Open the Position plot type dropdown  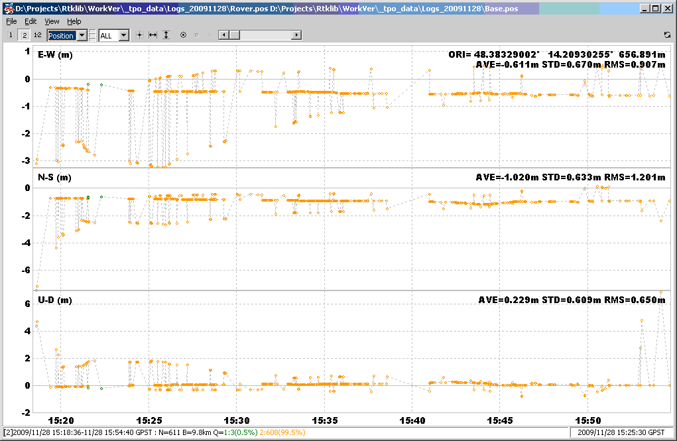click(x=82, y=35)
